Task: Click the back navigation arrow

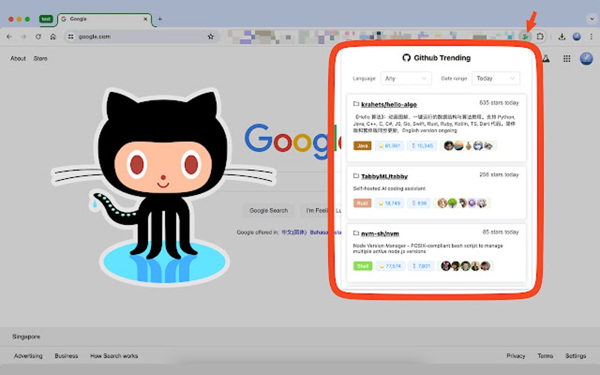Action: coord(9,36)
